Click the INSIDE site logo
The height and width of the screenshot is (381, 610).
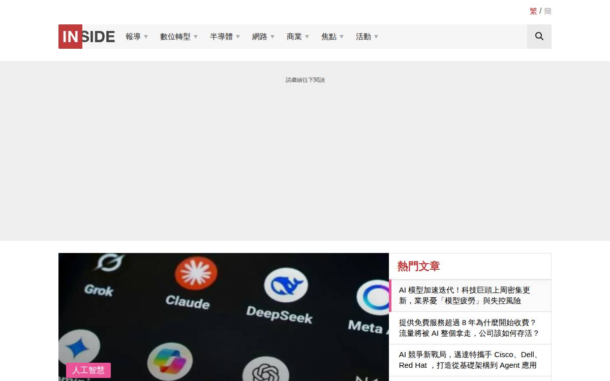click(x=87, y=37)
